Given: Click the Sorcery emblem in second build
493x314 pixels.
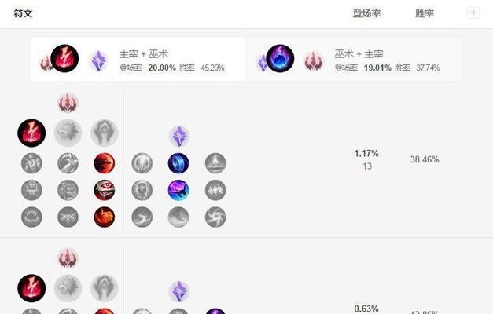Looking at the screenshot, I should point(179,291).
